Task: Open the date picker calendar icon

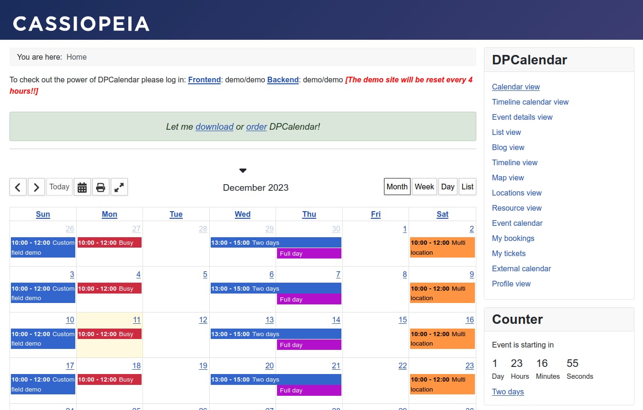Action: pos(82,187)
